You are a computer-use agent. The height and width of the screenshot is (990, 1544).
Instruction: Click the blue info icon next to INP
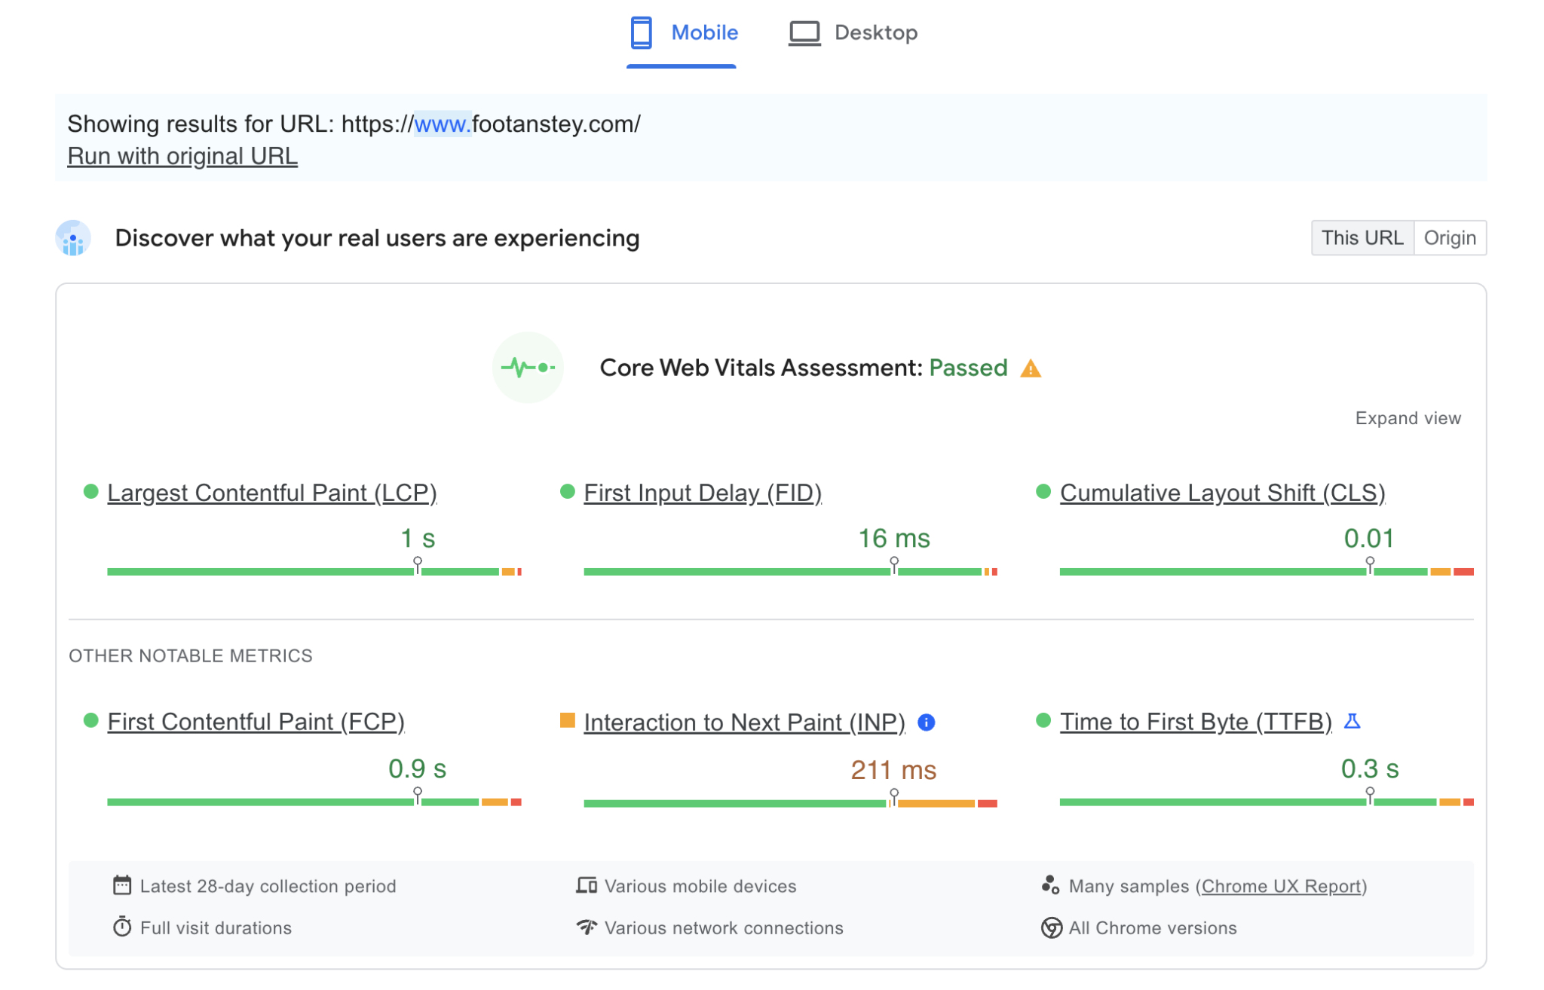pos(927,723)
